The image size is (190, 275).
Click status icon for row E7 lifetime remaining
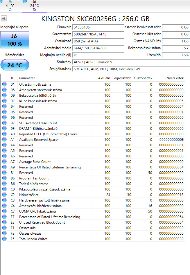(x=4, y=217)
